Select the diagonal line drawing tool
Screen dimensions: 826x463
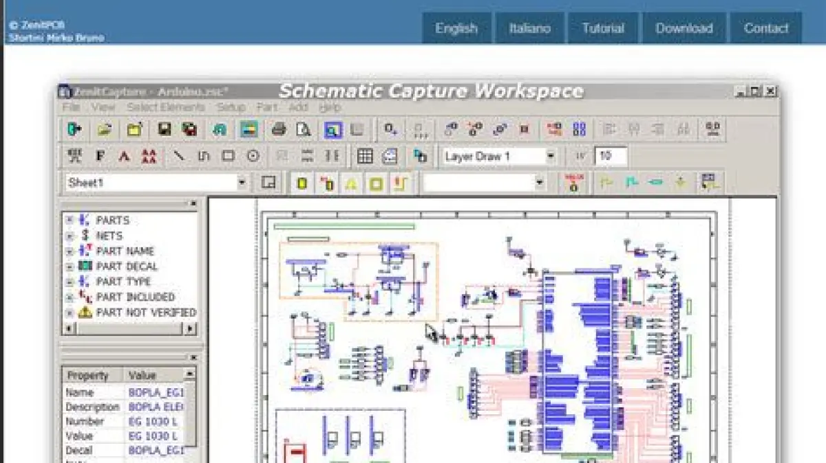[x=179, y=157]
